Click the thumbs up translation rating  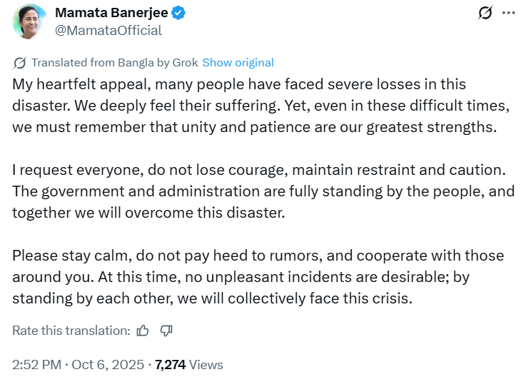143,331
